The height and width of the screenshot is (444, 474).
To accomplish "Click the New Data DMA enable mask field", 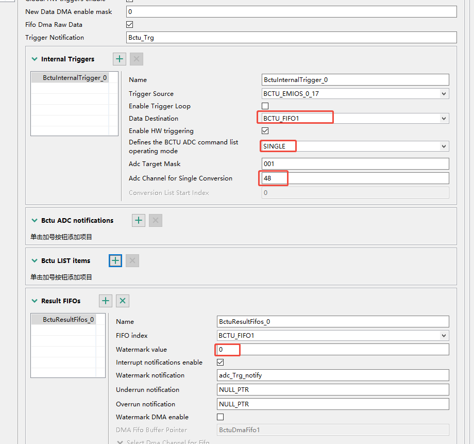I will (x=292, y=12).
